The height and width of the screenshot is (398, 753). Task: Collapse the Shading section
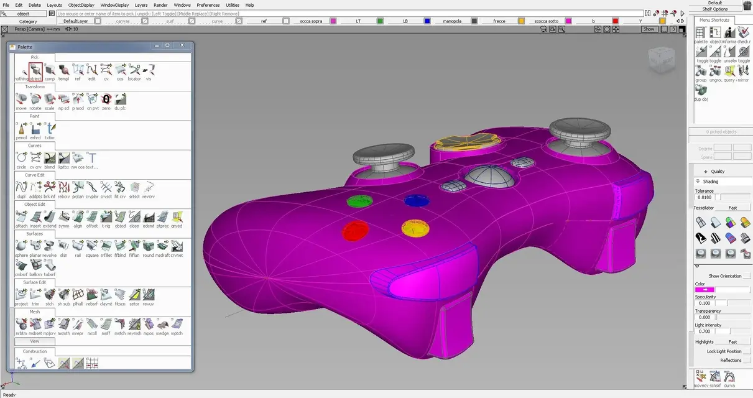(x=698, y=182)
